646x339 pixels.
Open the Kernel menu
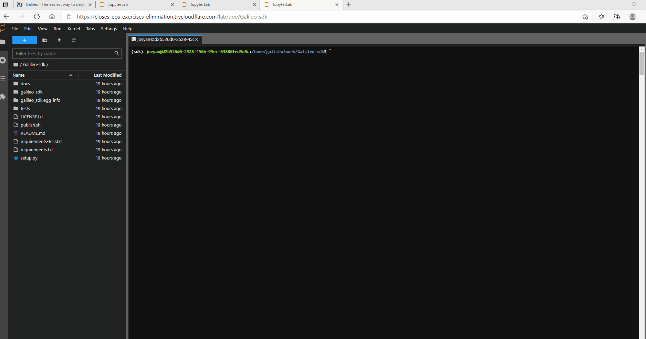coord(74,29)
